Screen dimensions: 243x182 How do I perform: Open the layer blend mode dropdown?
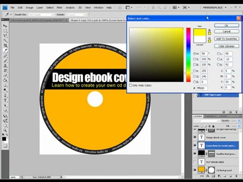[x=206, y=121]
